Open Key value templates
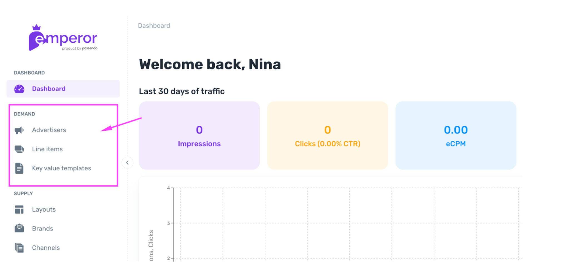The image size is (571, 276). coord(61,168)
